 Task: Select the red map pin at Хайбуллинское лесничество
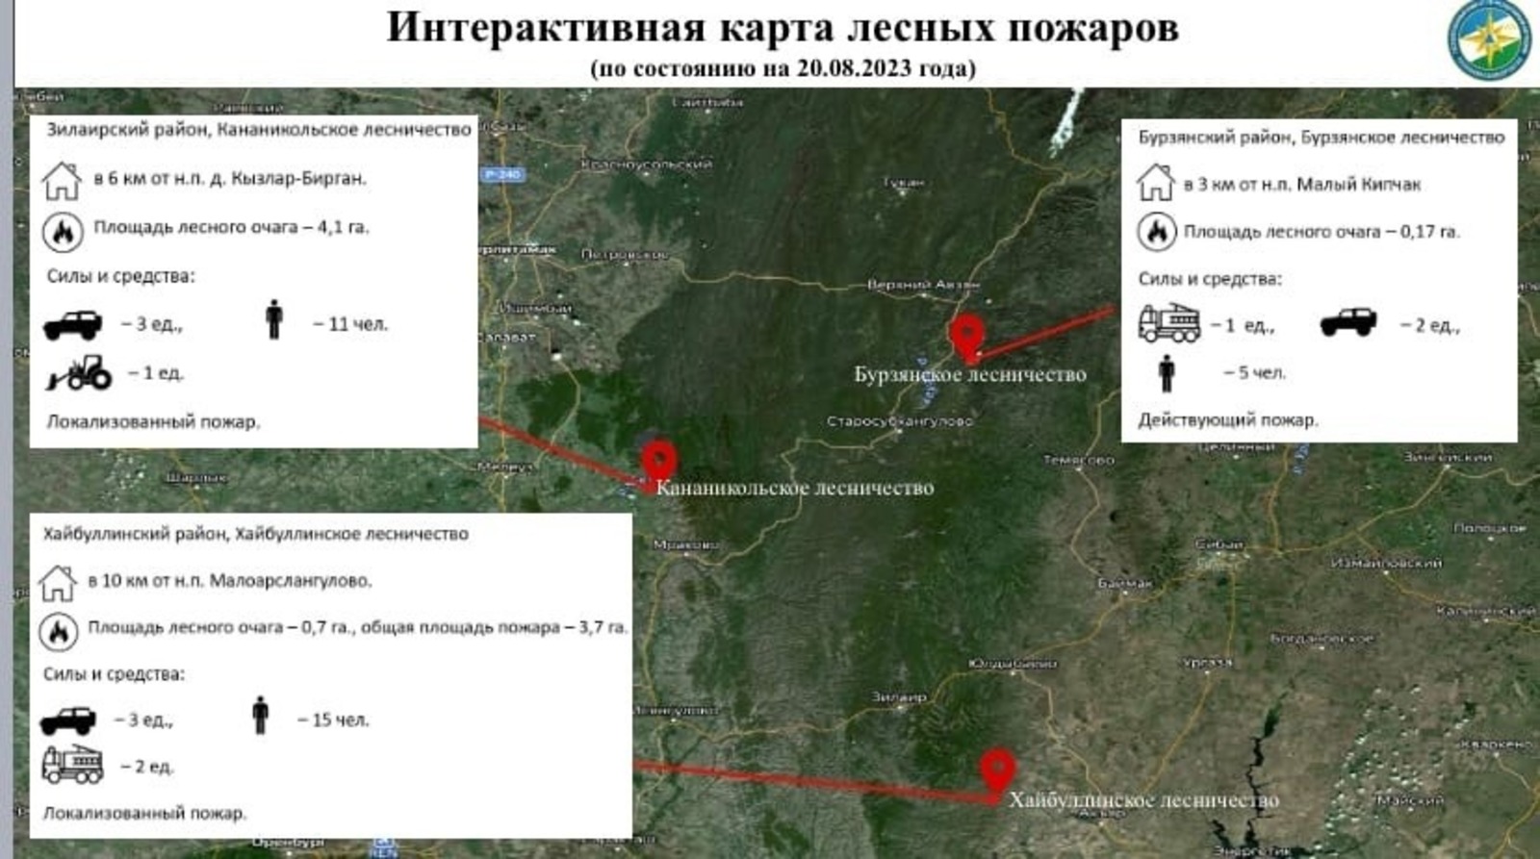998,769
